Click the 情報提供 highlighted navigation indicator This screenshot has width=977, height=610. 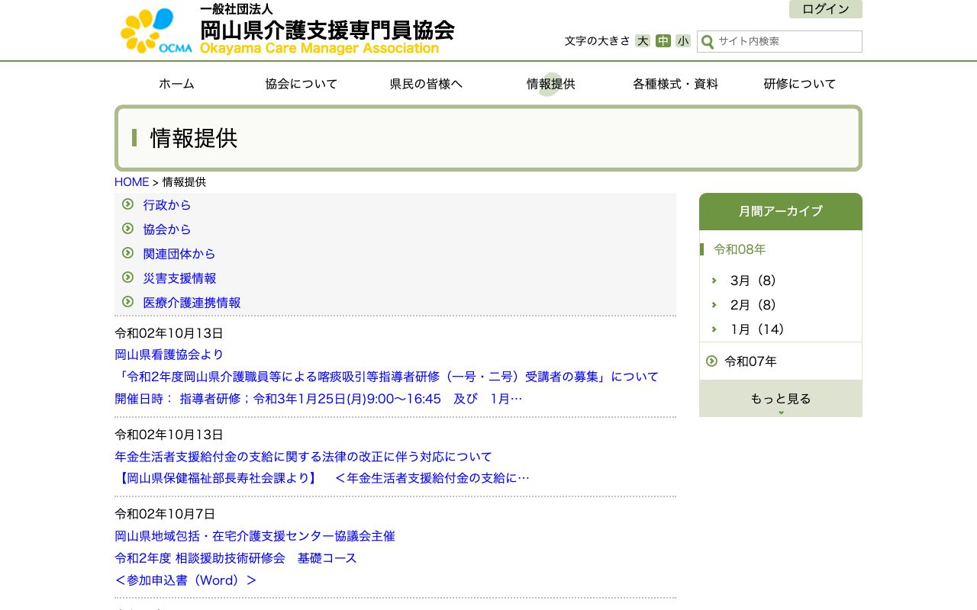550,84
